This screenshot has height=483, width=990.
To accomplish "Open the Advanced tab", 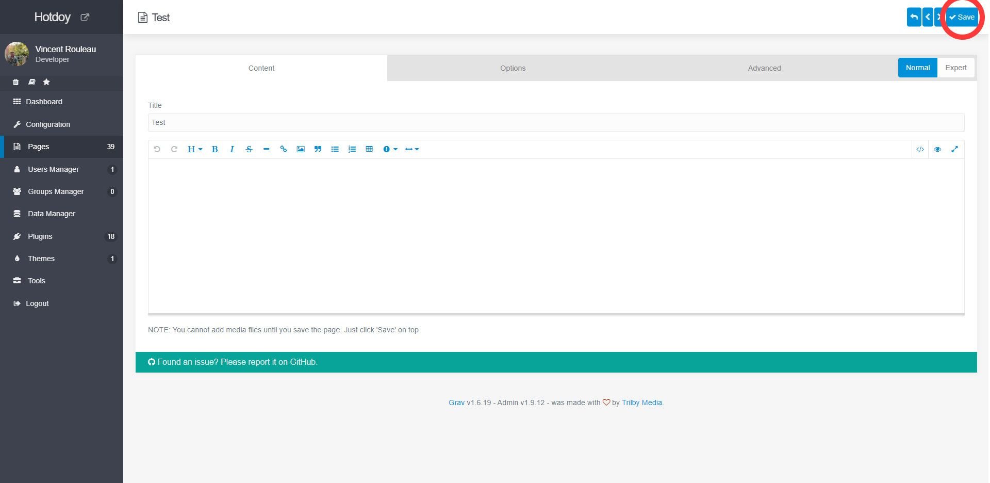I will tap(764, 68).
